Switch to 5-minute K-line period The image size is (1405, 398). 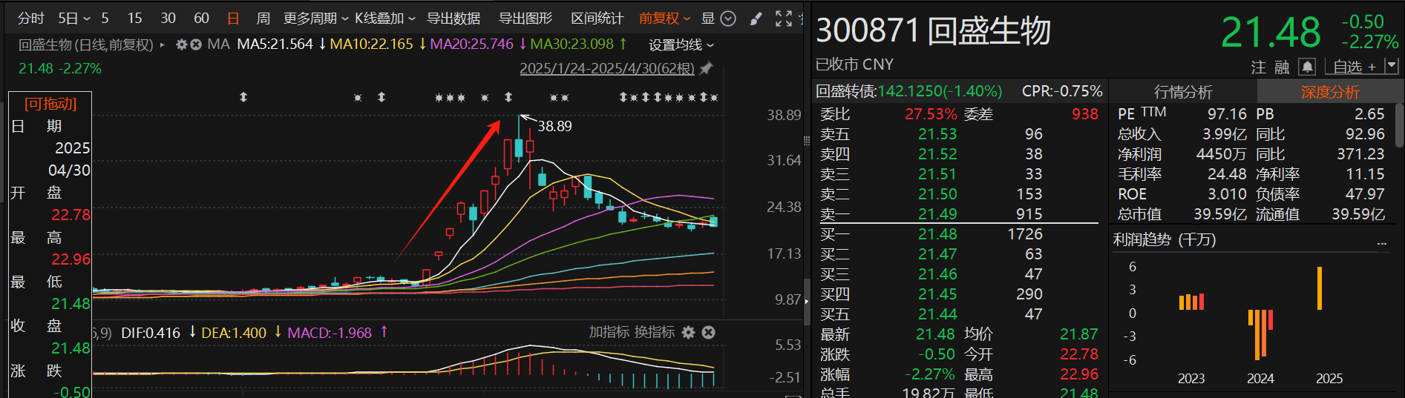(105, 19)
